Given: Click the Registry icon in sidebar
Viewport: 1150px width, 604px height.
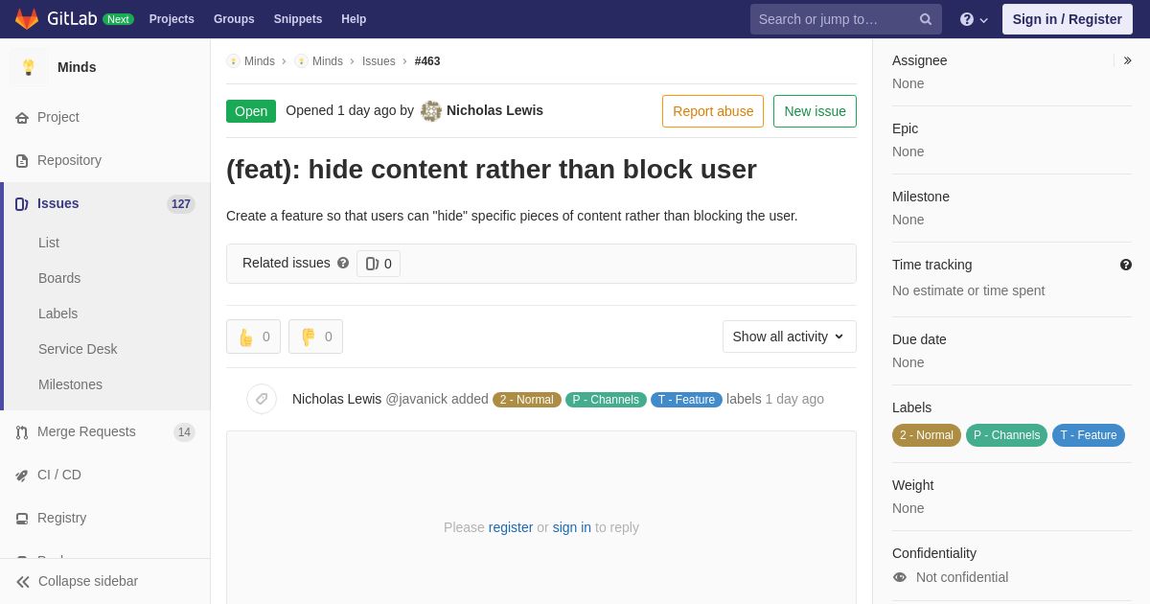Looking at the screenshot, I should pyautogui.click(x=22, y=519).
